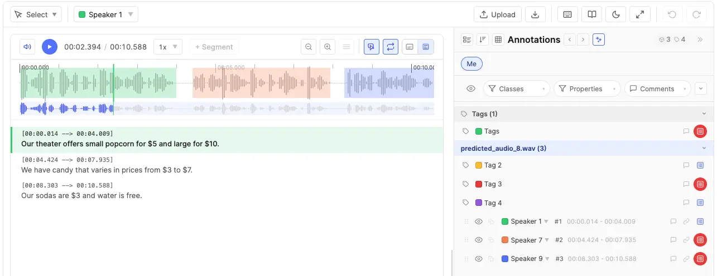Click the Upload button
717x276 pixels.
click(498, 14)
